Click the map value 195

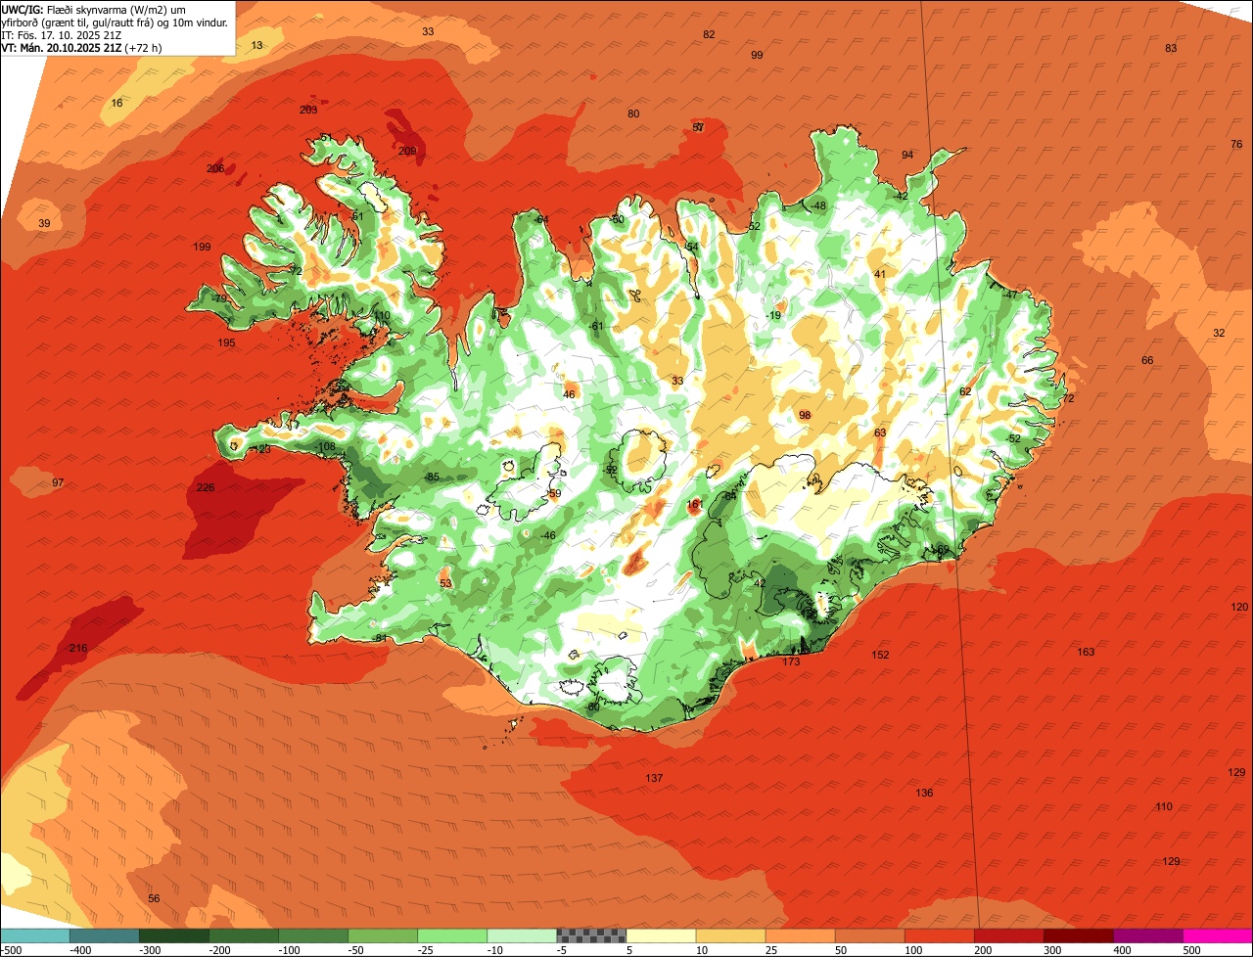click(226, 342)
